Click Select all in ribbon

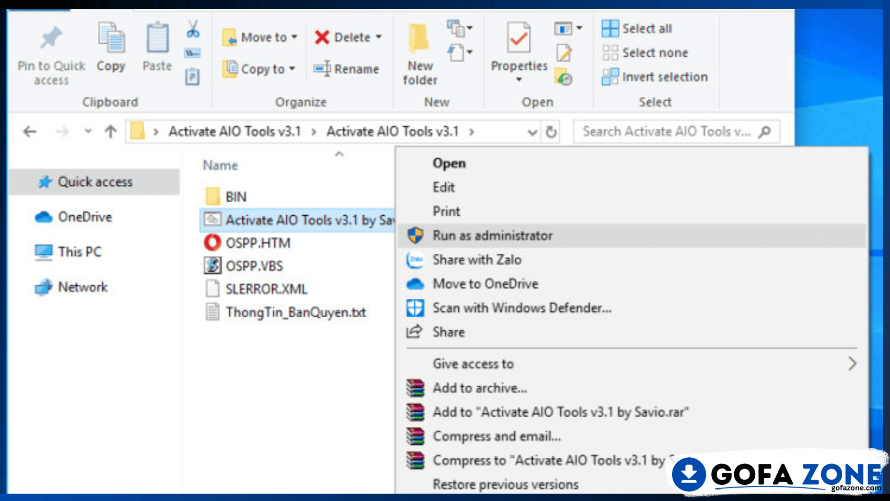(x=636, y=29)
